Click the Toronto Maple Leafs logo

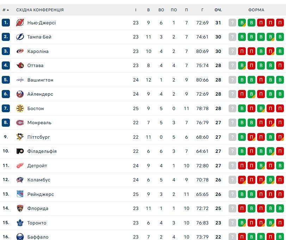[20, 223]
